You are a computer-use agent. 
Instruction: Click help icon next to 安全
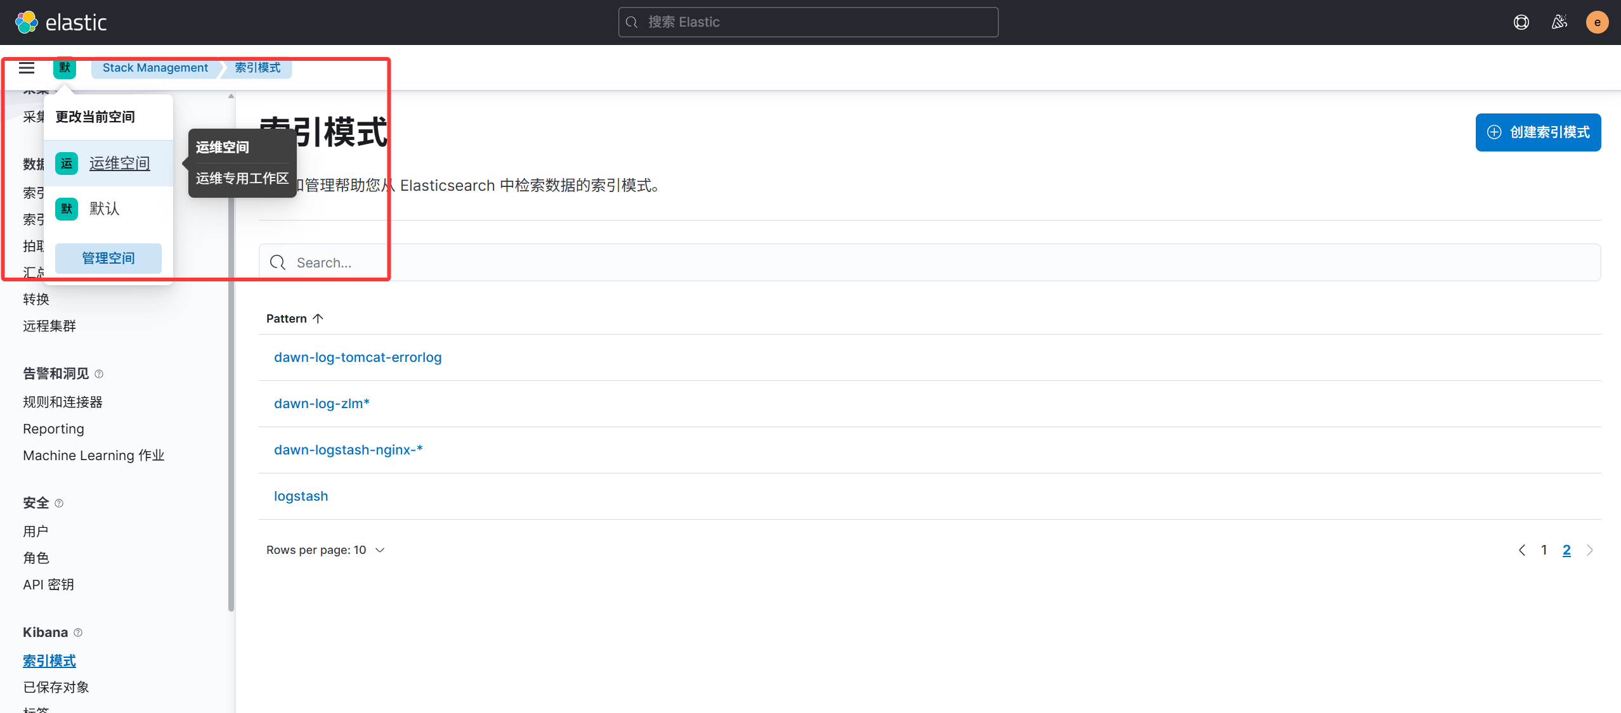[x=59, y=503]
